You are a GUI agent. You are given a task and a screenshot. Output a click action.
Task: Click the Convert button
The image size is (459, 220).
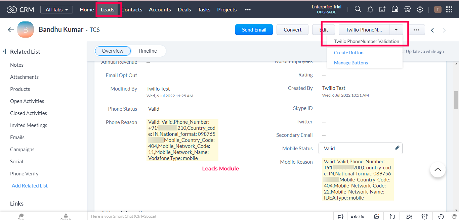click(x=292, y=30)
